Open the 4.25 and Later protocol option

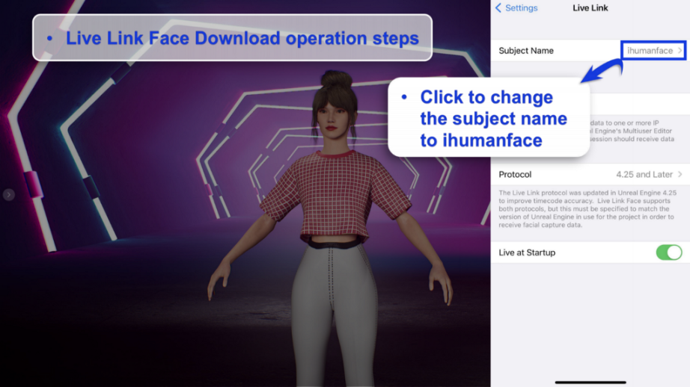(644, 175)
